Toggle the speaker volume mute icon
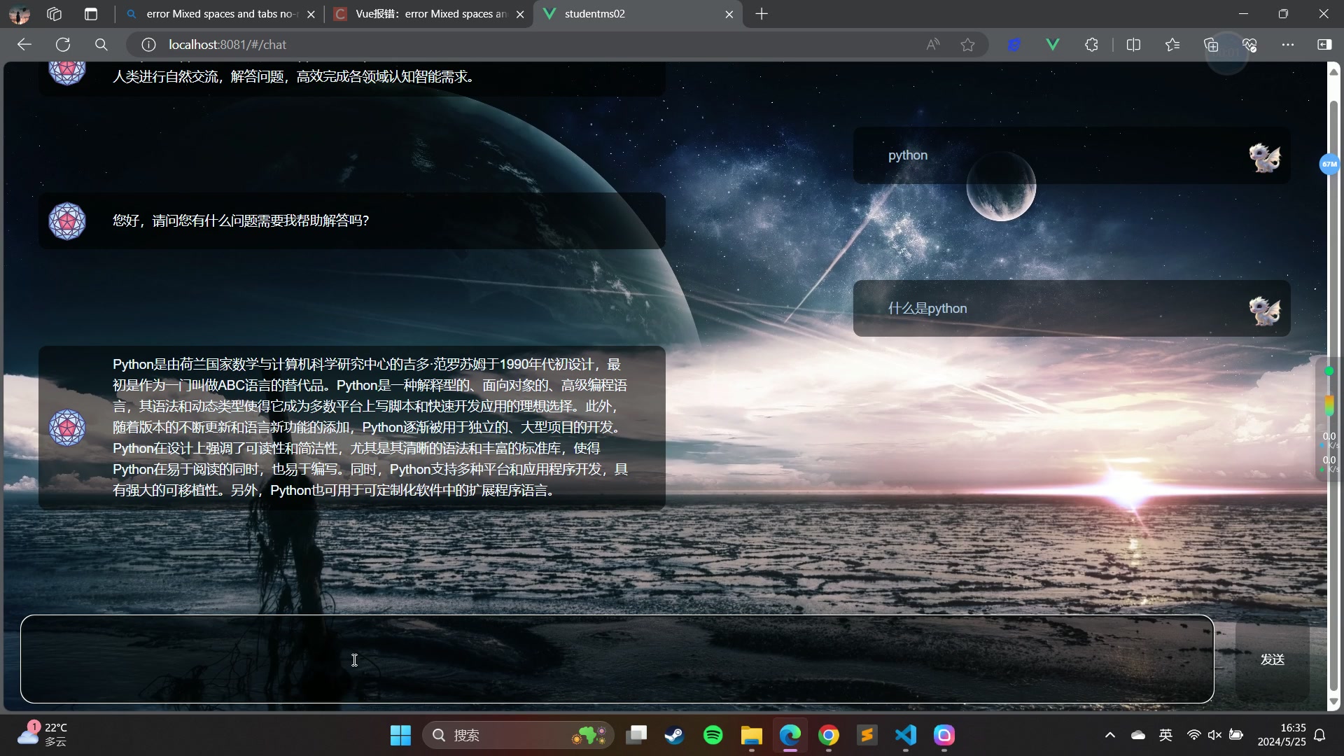 [1214, 735]
